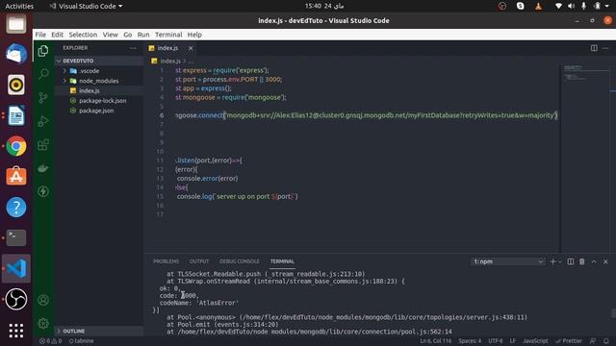Open the Terminal menu
Screen dimensions: 616x346
[x=168, y=35]
